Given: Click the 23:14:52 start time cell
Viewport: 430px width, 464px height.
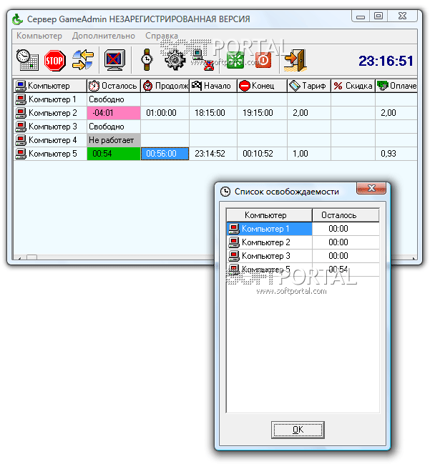Looking at the screenshot, I should pos(213,154).
